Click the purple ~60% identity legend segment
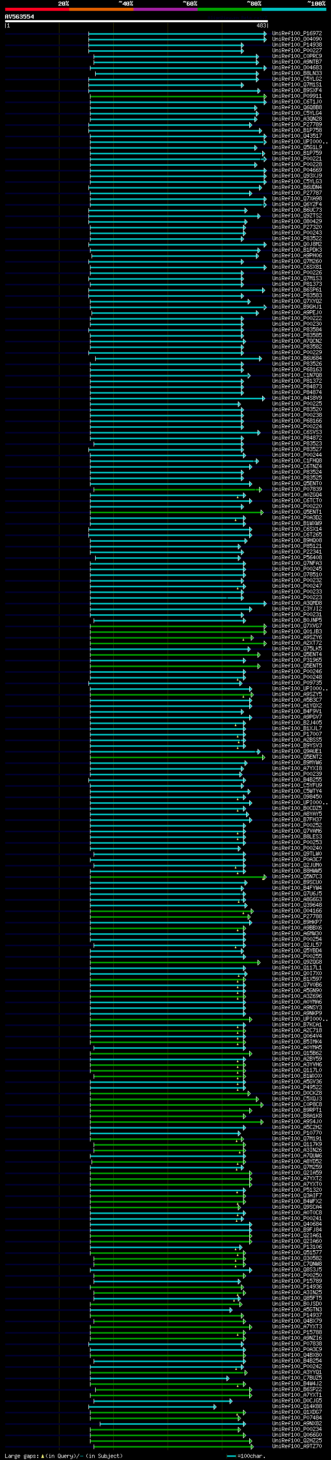331x1460 pixels. pyautogui.click(x=165, y=9)
